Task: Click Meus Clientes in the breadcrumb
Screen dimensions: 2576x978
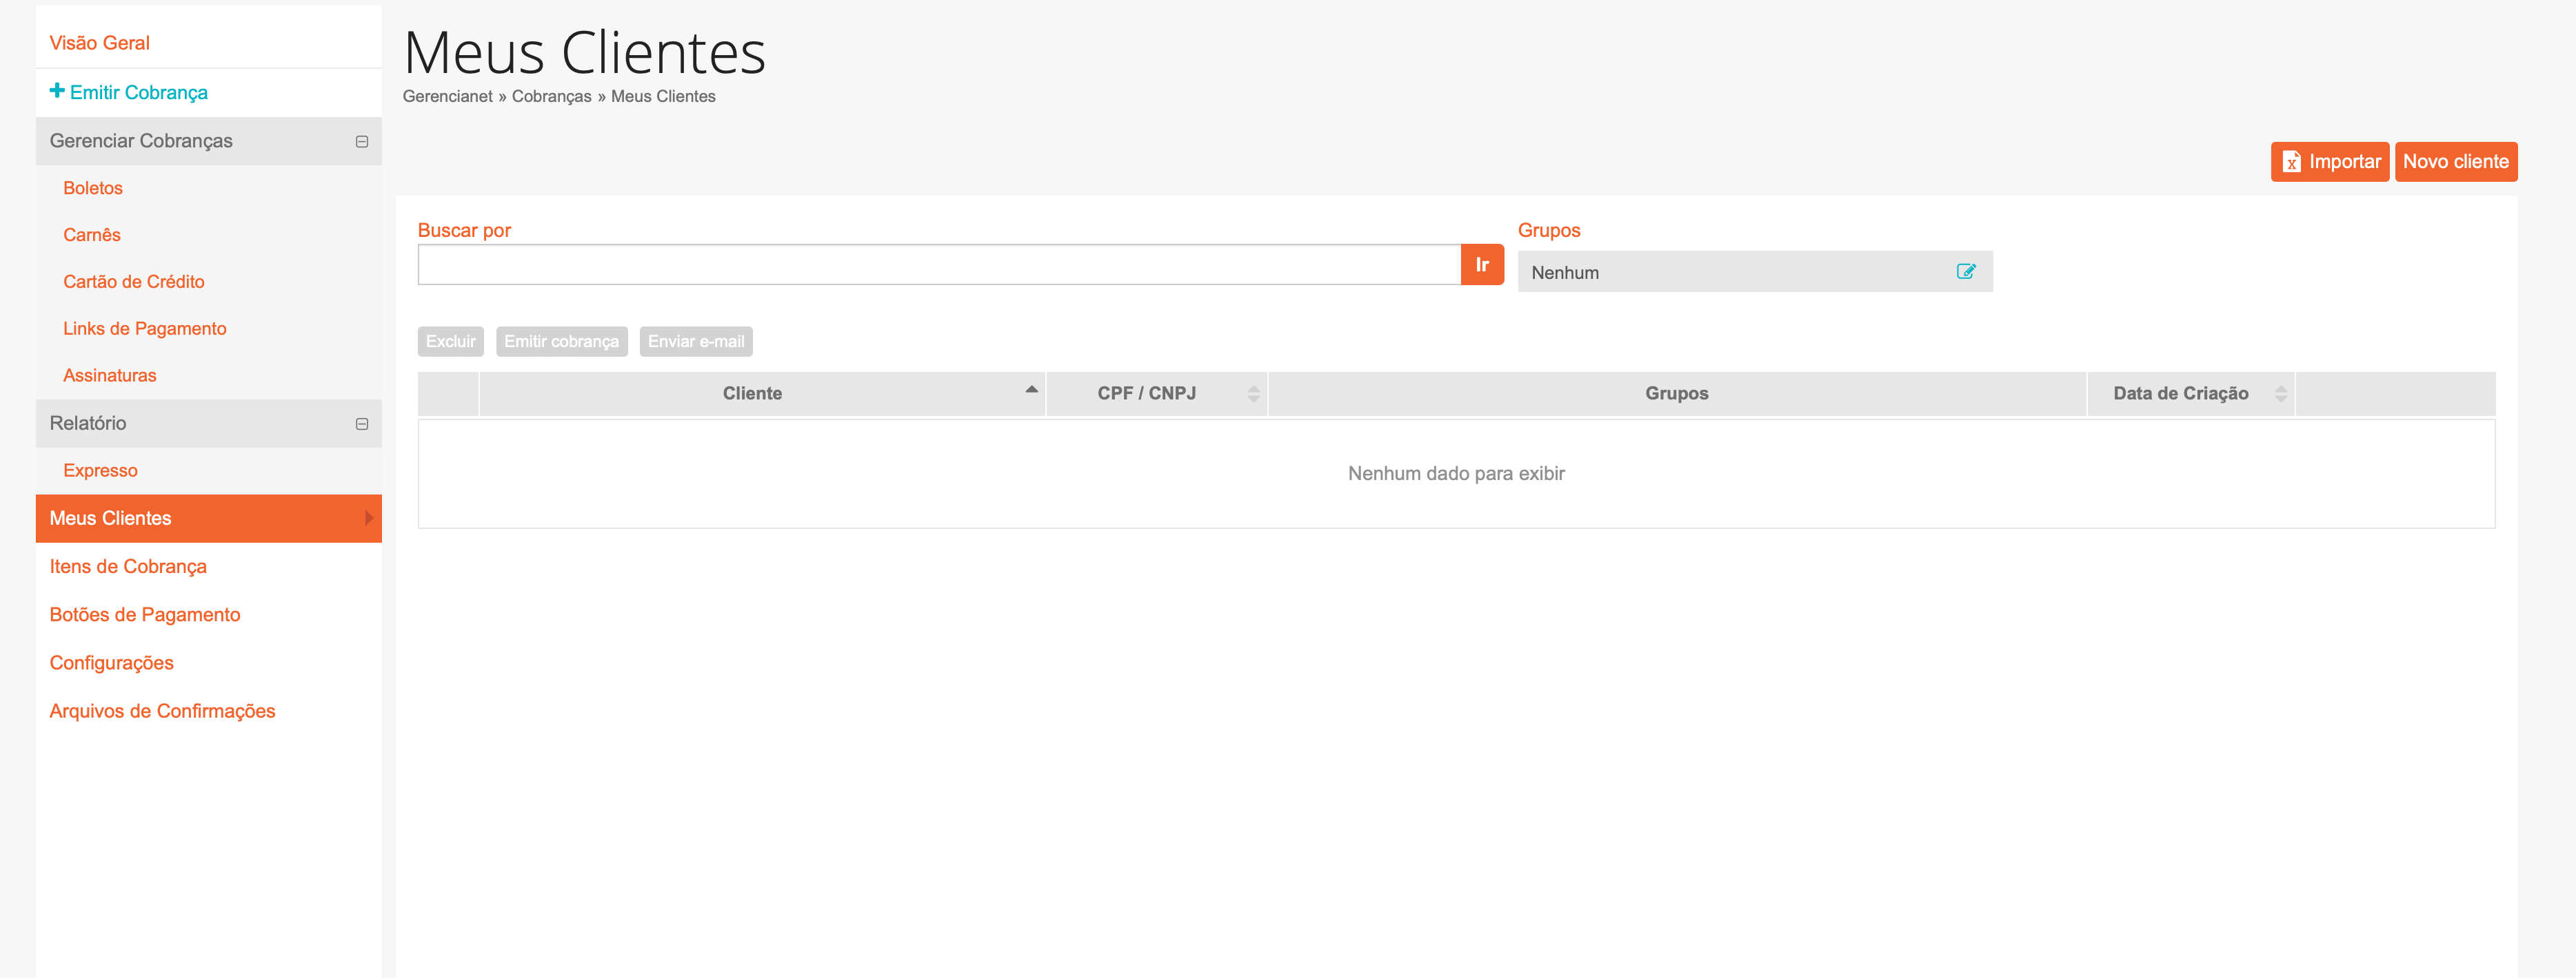Action: (663, 96)
